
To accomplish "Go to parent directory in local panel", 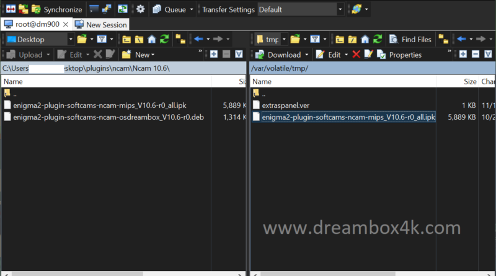I will click(x=126, y=39).
